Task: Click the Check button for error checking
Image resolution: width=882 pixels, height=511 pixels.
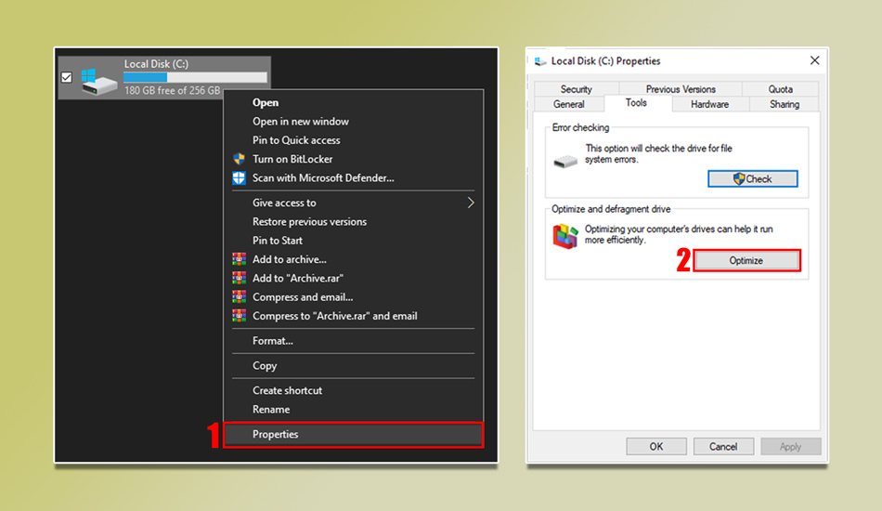Action: click(x=753, y=179)
